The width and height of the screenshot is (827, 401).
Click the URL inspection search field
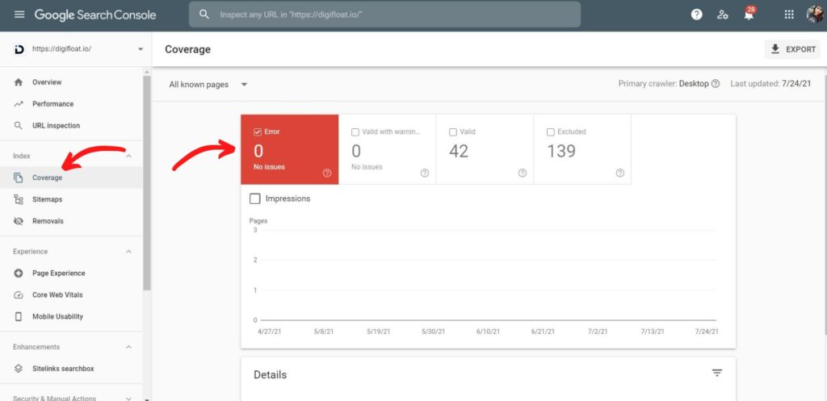click(x=384, y=15)
